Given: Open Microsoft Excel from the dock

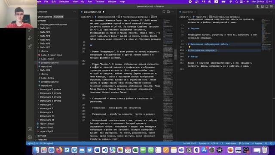Looking at the screenshot, I should pyautogui.click(x=135, y=150).
